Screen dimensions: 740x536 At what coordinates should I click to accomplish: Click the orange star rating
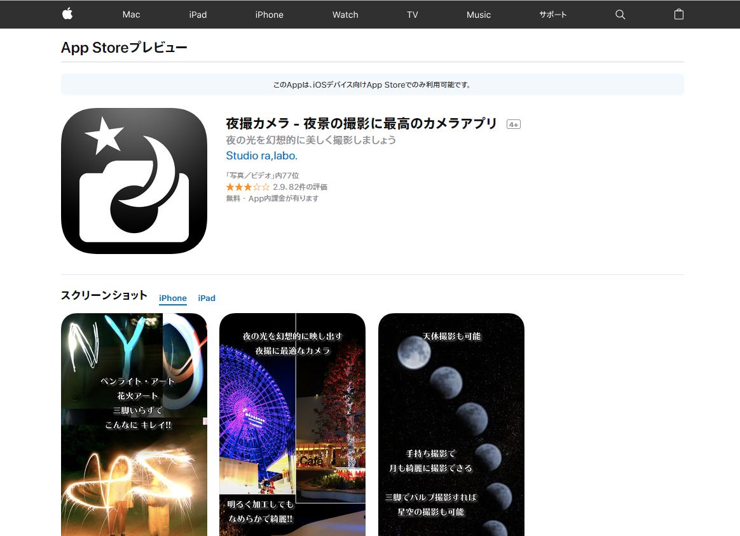pos(248,187)
